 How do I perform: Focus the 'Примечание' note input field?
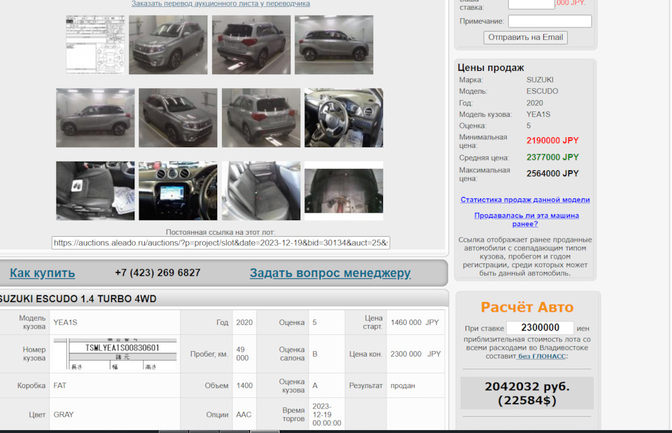pyautogui.click(x=550, y=21)
